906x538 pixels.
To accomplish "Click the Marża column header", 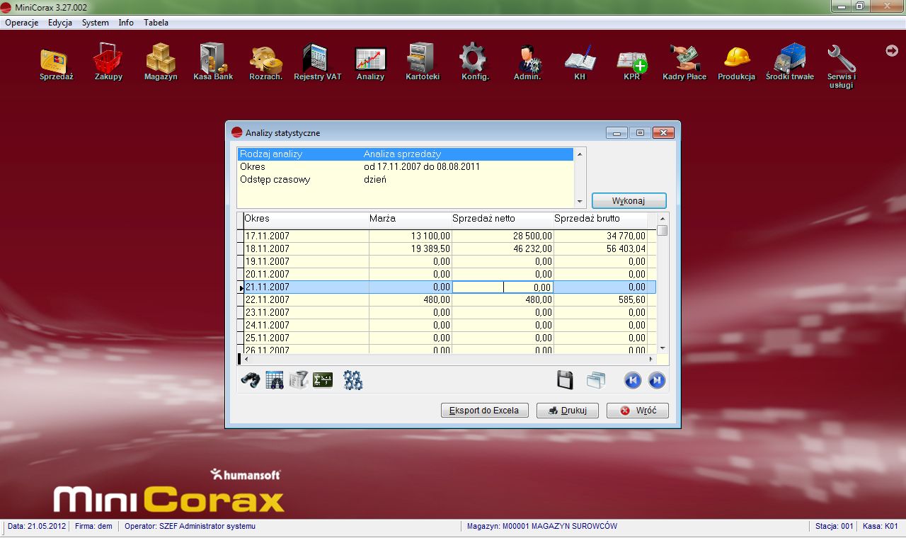I will (x=411, y=219).
